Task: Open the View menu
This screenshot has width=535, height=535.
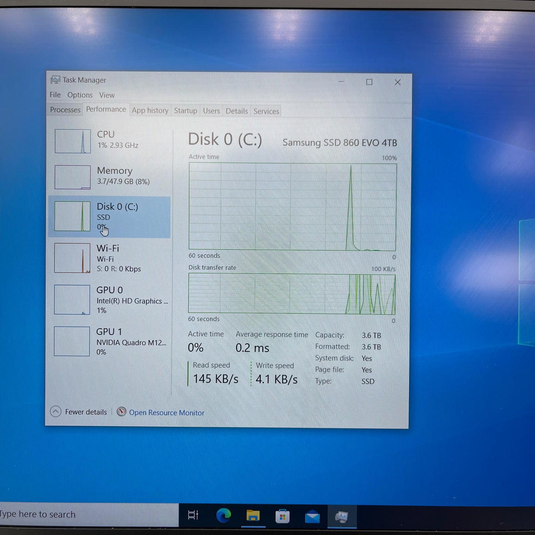Action: (x=107, y=95)
